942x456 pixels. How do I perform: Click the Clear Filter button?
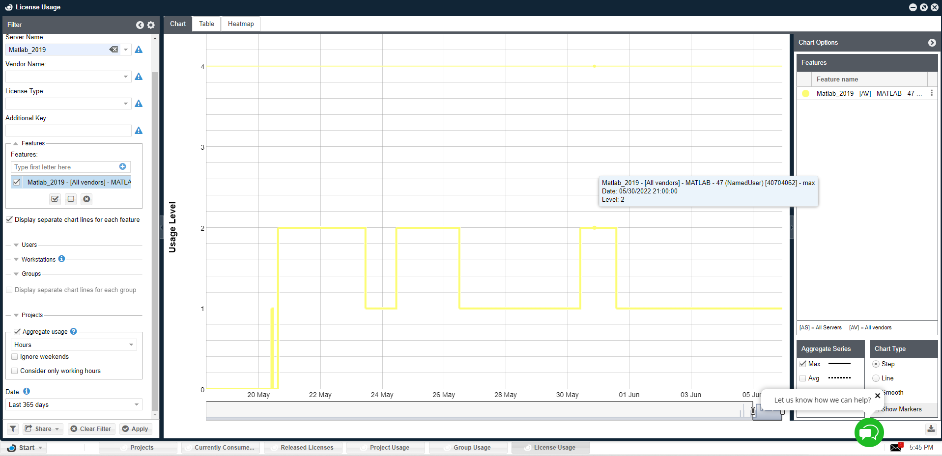click(91, 429)
